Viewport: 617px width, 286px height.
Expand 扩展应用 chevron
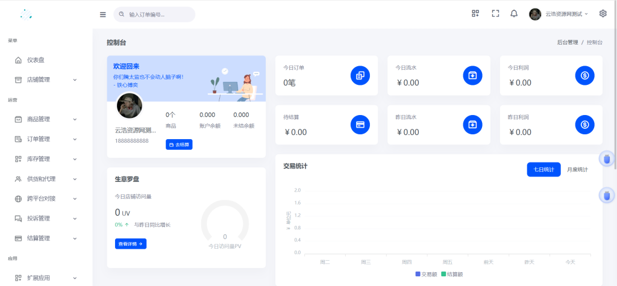pyautogui.click(x=75, y=278)
